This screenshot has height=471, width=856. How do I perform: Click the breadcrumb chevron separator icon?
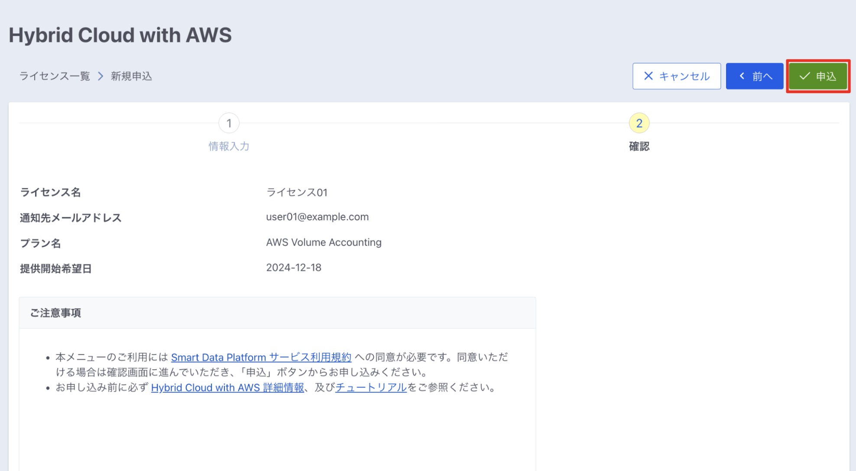pyautogui.click(x=101, y=76)
